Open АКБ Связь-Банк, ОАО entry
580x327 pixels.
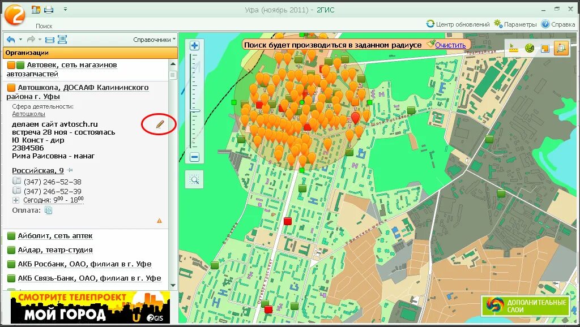(x=89, y=278)
